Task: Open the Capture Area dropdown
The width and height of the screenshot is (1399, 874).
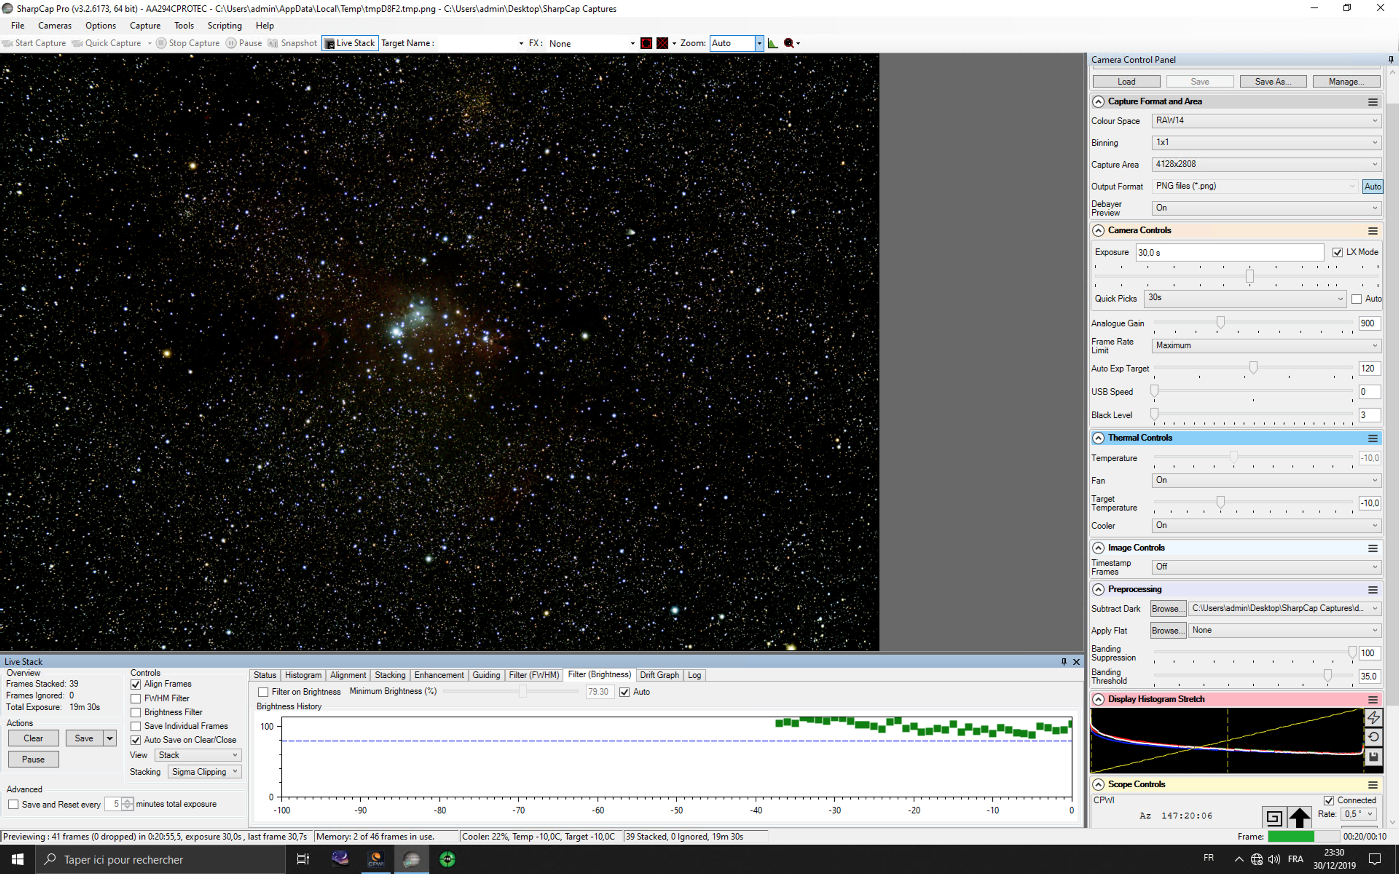Action: click(x=1266, y=165)
